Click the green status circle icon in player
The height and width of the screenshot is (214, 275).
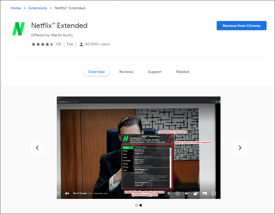169,194
